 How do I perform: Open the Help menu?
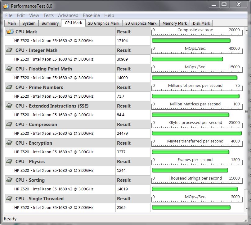click(109, 15)
